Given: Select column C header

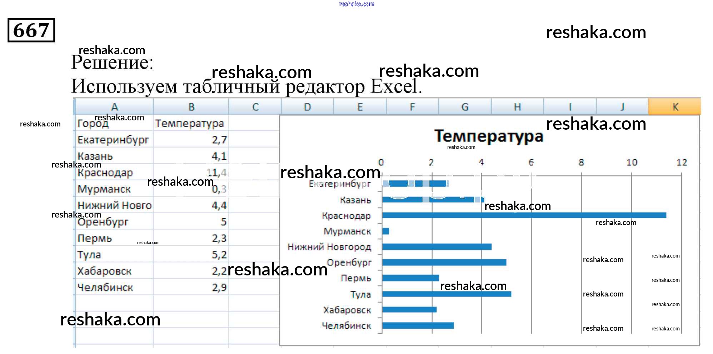Looking at the screenshot, I should (255, 107).
